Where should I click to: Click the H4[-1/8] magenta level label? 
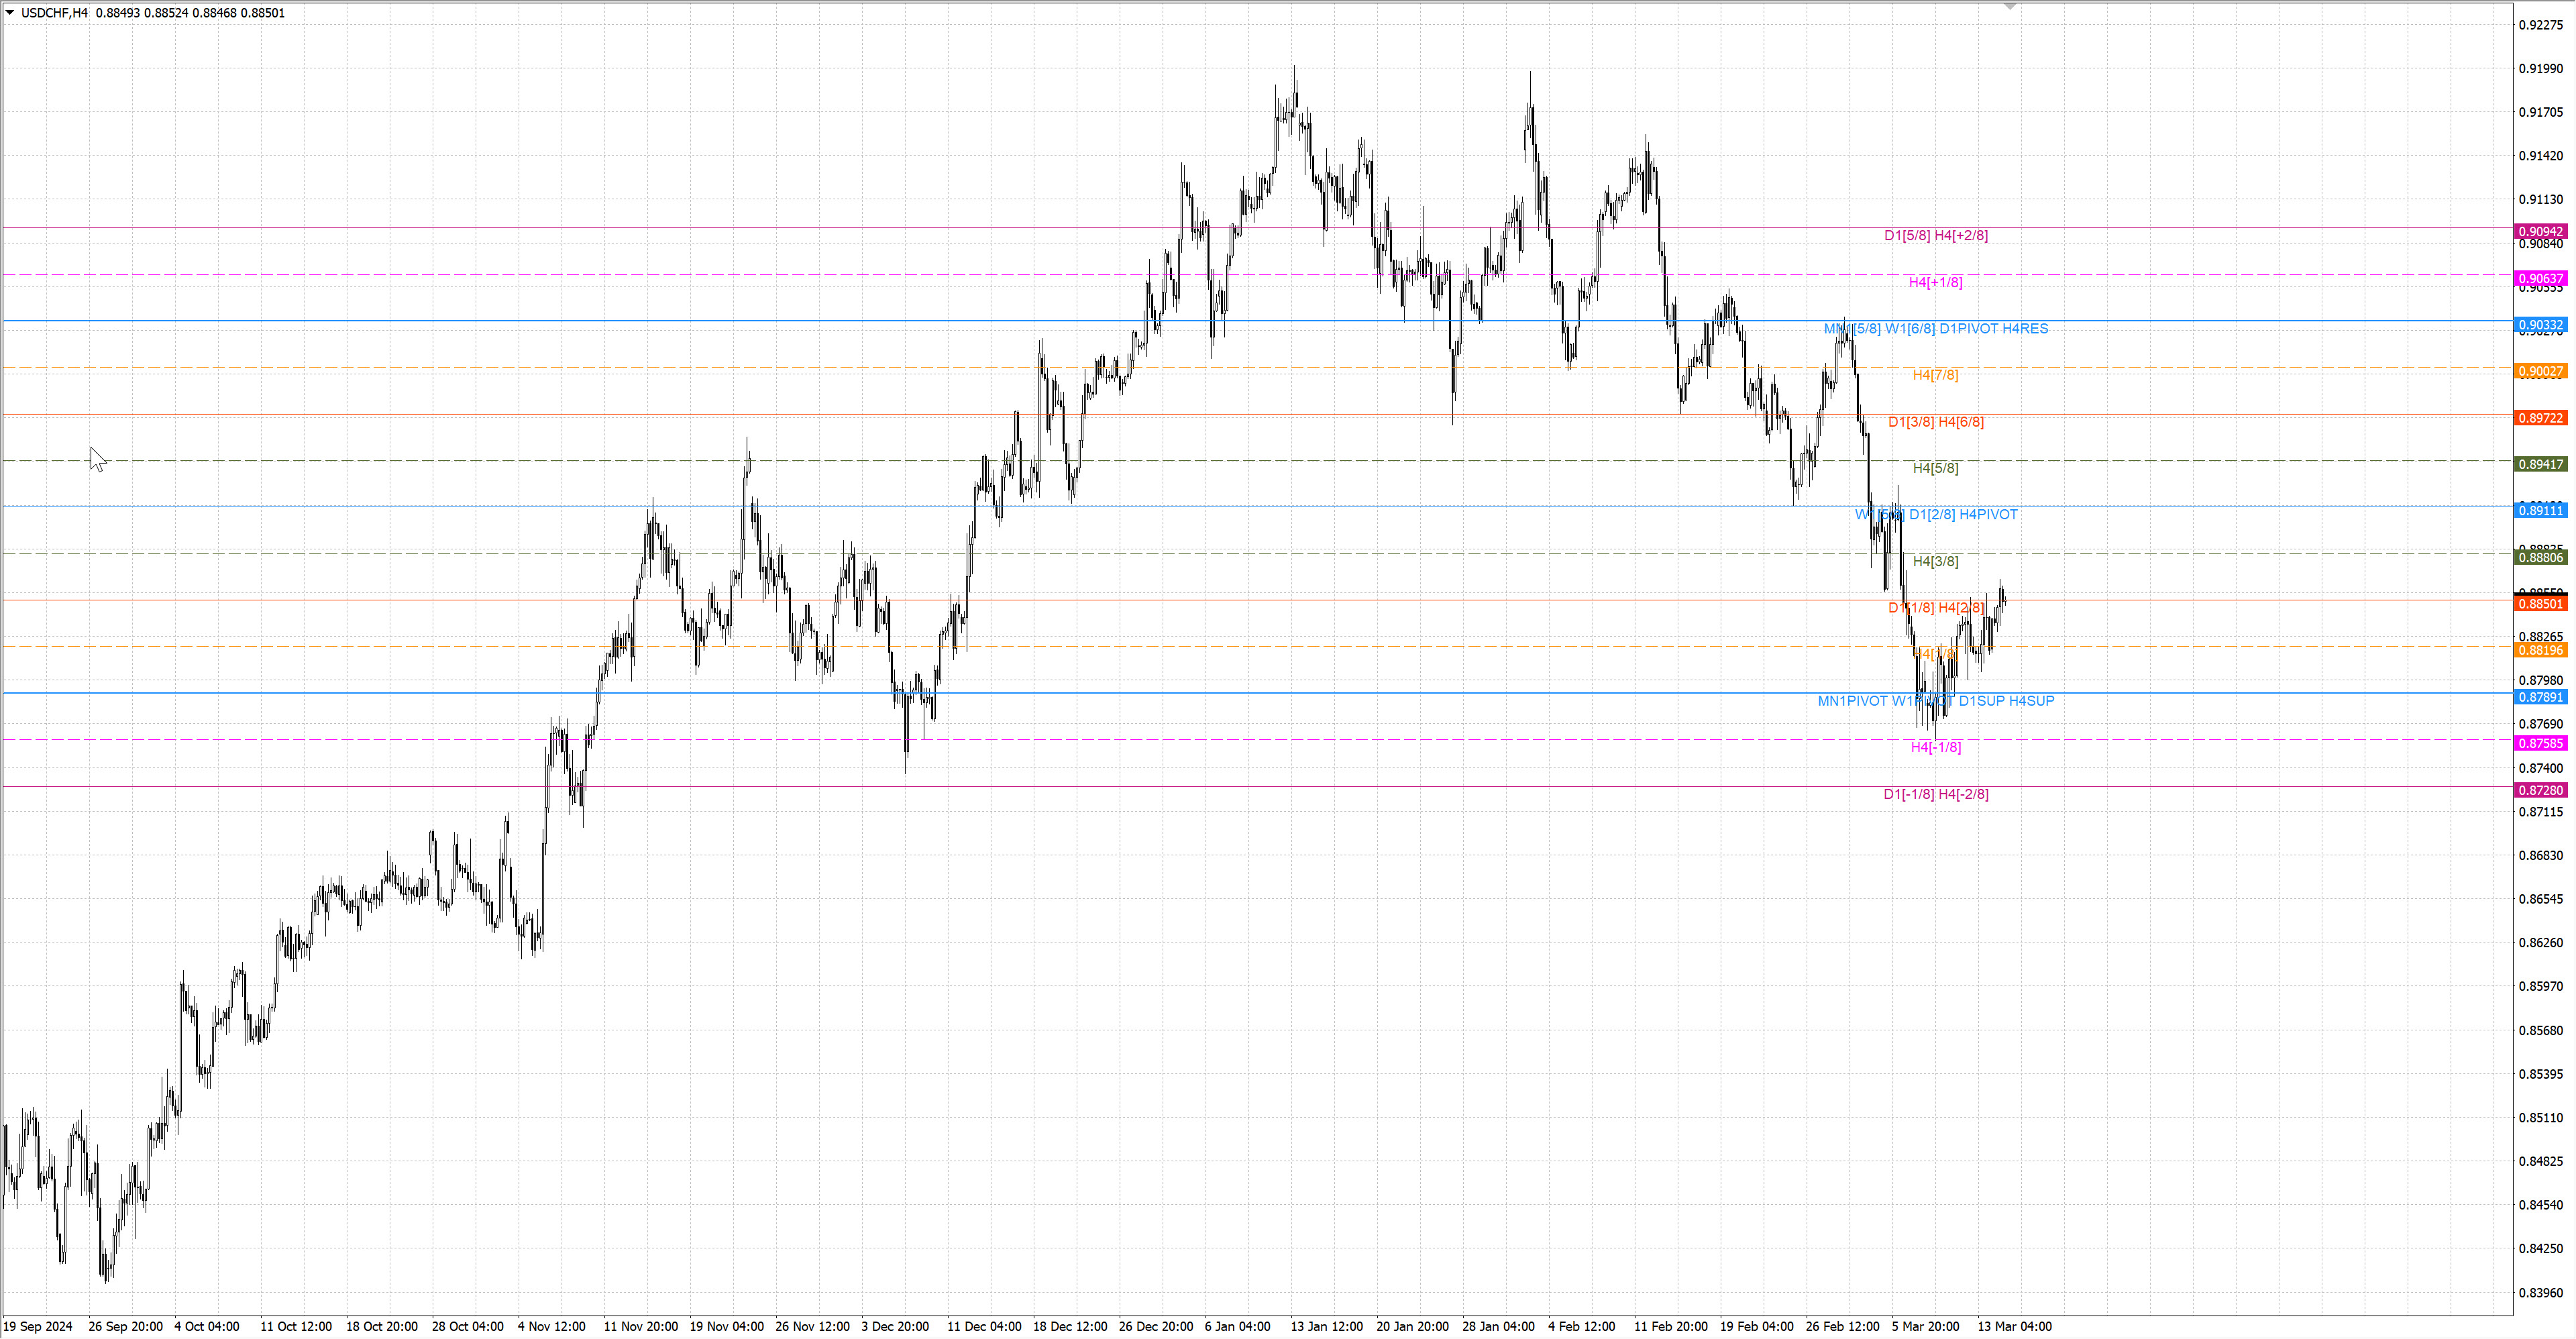tap(1935, 747)
